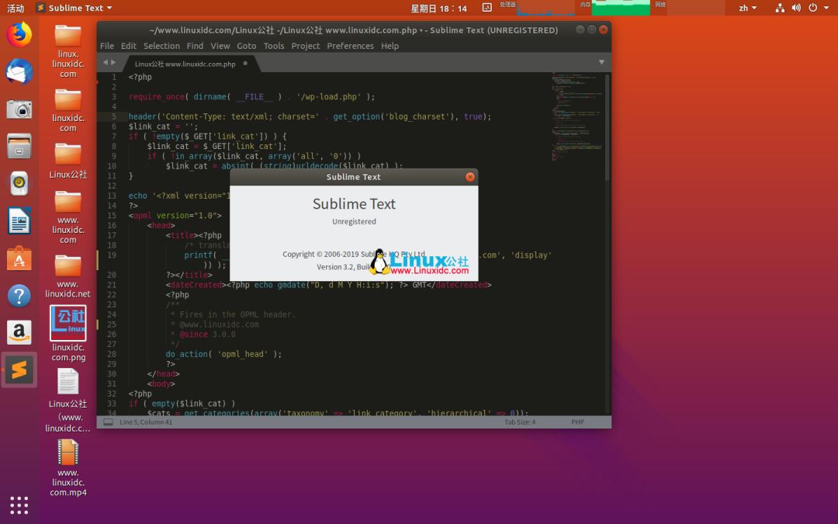Go to previous tab arrow
The width and height of the screenshot is (838, 524).
coord(106,63)
